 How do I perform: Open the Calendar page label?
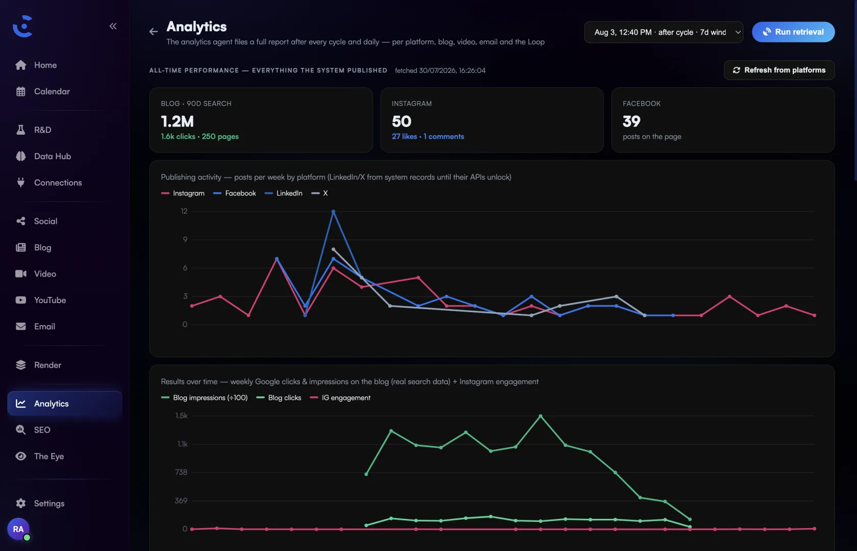pyautogui.click(x=52, y=91)
